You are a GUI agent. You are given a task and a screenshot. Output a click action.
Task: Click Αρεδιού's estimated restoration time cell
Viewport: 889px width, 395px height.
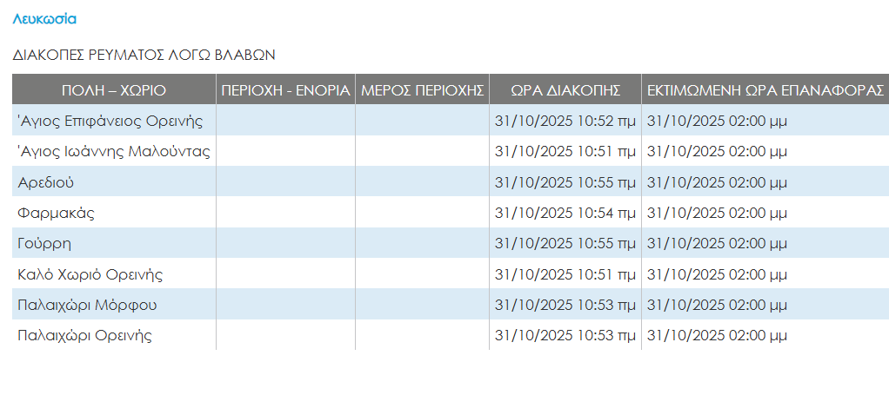click(x=718, y=182)
